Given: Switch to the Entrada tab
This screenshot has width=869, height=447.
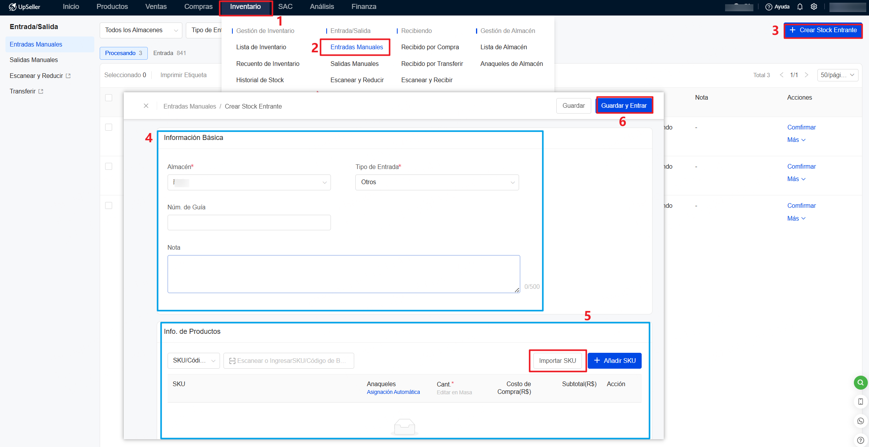Looking at the screenshot, I should click(170, 53).
